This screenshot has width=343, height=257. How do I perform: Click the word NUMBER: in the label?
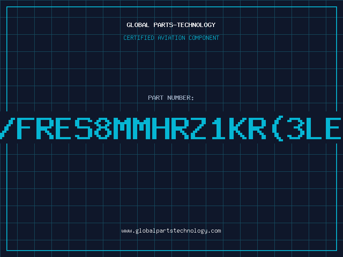point(181,98)
